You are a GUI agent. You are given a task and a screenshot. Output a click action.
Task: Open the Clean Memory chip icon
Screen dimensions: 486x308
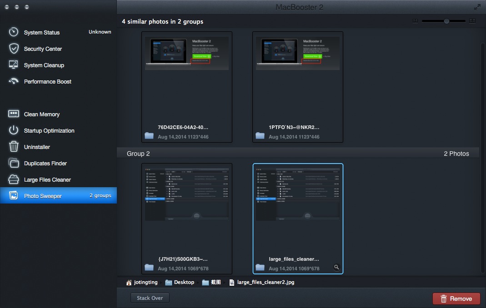pos(14,114)
